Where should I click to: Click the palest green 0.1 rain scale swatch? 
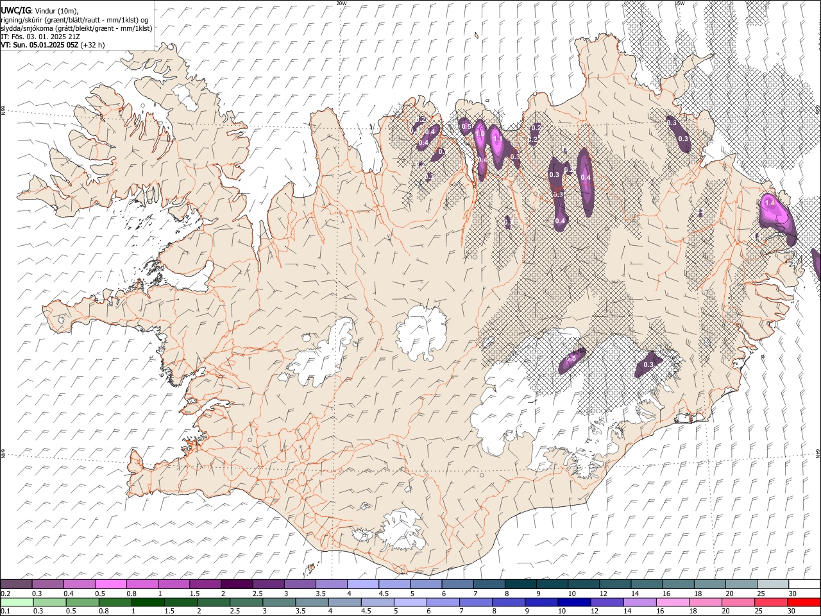tap(17, 602)
